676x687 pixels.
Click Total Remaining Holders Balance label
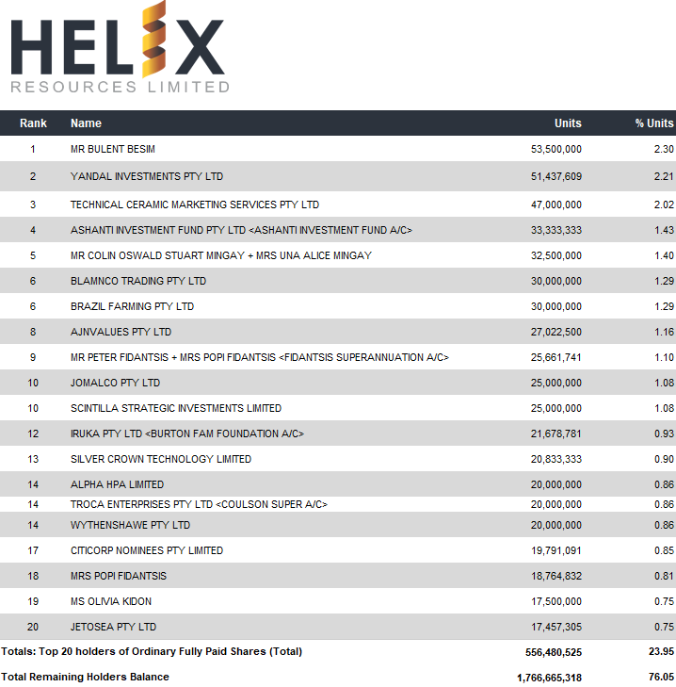coord(85,677)
